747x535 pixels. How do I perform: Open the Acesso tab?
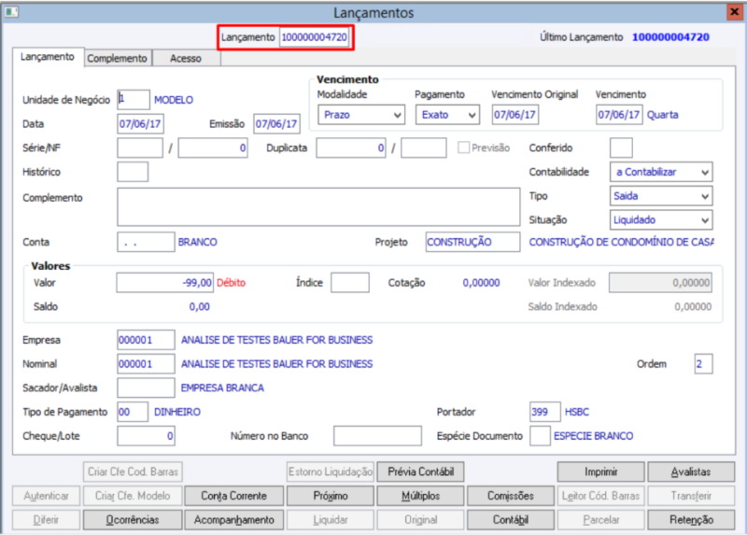(x=186, y=58)
